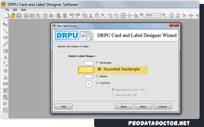
Task: Cancel the New Label Format wizard
Action: [x=163, y=106]
